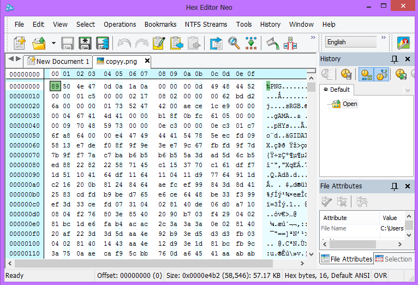Switch to the File Attributes bottom tab
Screen dimensions: 418x285
(x=347, y=259)
